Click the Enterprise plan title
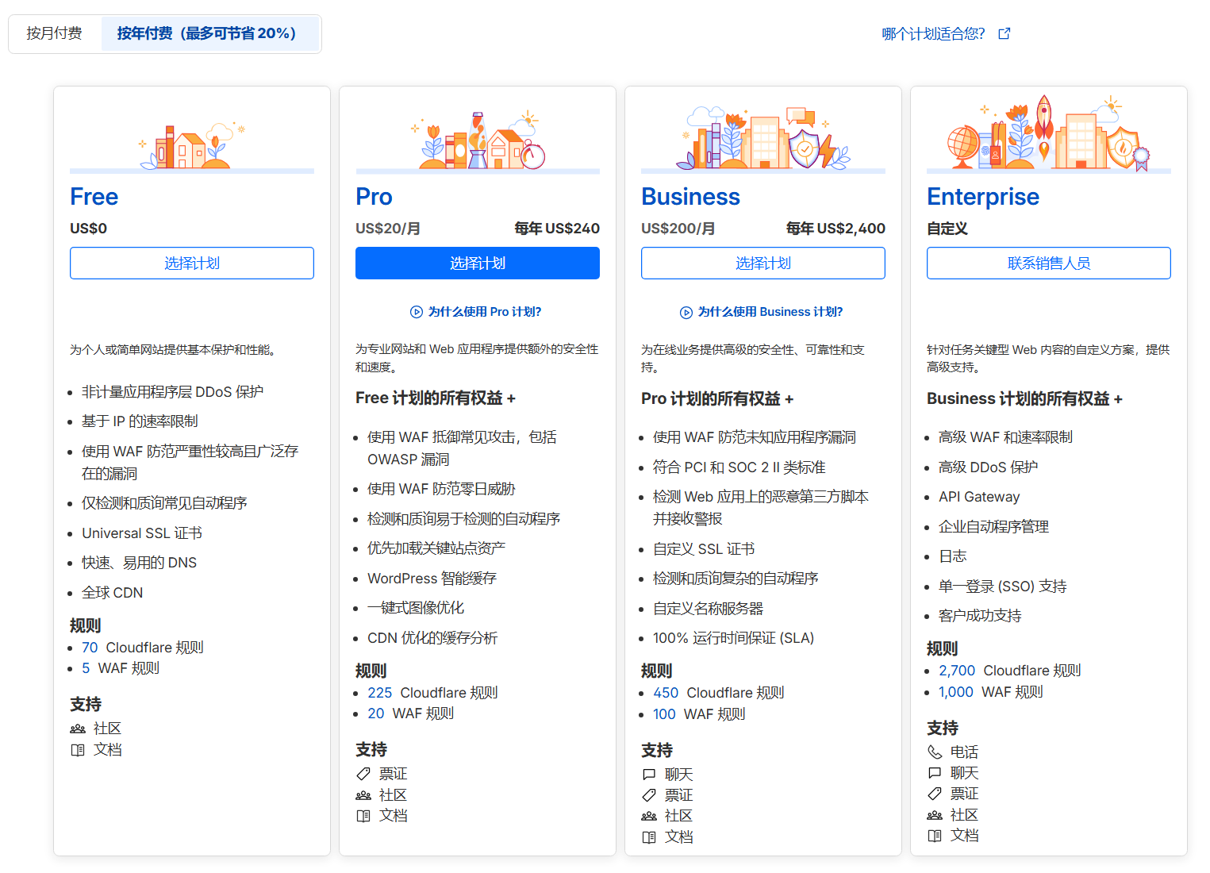This screenshot has height=873, width=1210. tap(983, 197)
